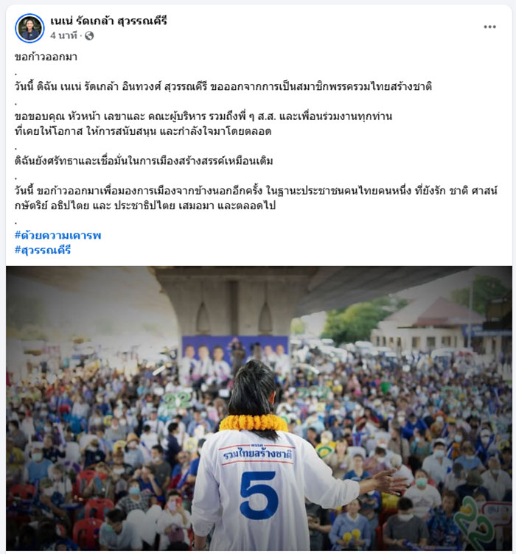Click the line starting "ขอขอบคุณ หัวหน้า เลขาและ"
516x554 pixels.
click(203, 116)
